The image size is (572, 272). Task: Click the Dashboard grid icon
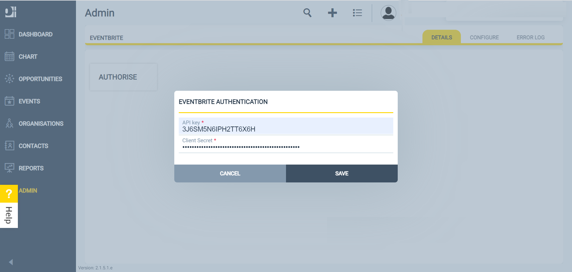(x=10, y=34)
